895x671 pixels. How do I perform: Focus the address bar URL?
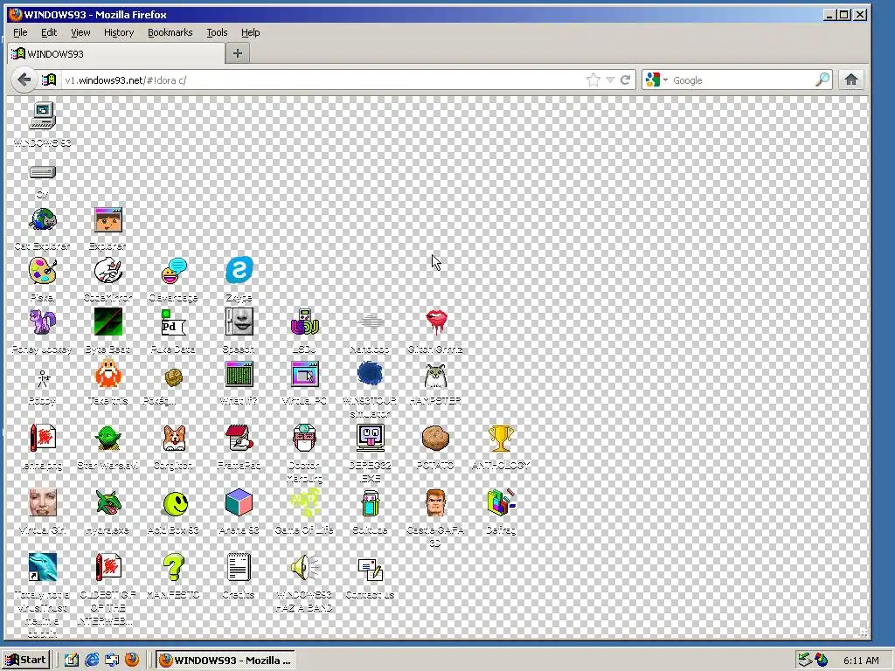click(323, 80)
